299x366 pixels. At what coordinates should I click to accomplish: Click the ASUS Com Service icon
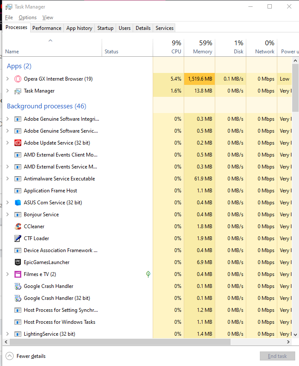coord(18,203)
